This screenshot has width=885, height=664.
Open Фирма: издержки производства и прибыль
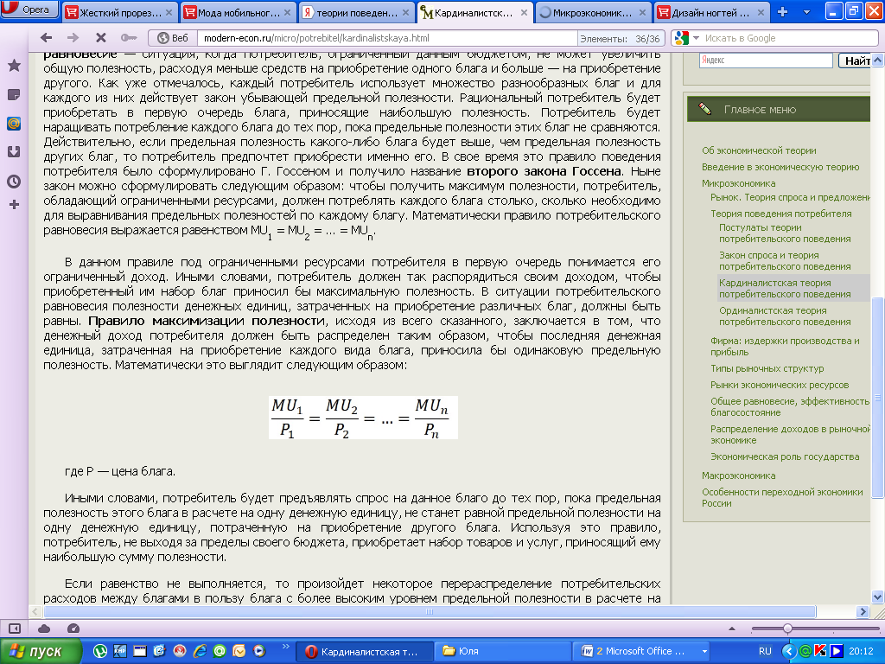pyautogui.click(x=785, y=346)
